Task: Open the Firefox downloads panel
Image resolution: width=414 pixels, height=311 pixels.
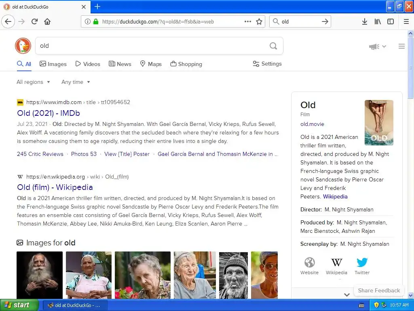Action: 365,22
